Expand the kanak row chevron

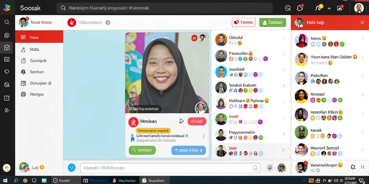pos(363,131)
